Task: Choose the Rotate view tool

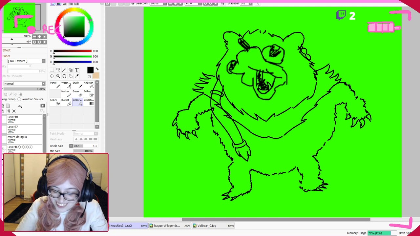Action: pyautogui.click(x=64, y=76)
